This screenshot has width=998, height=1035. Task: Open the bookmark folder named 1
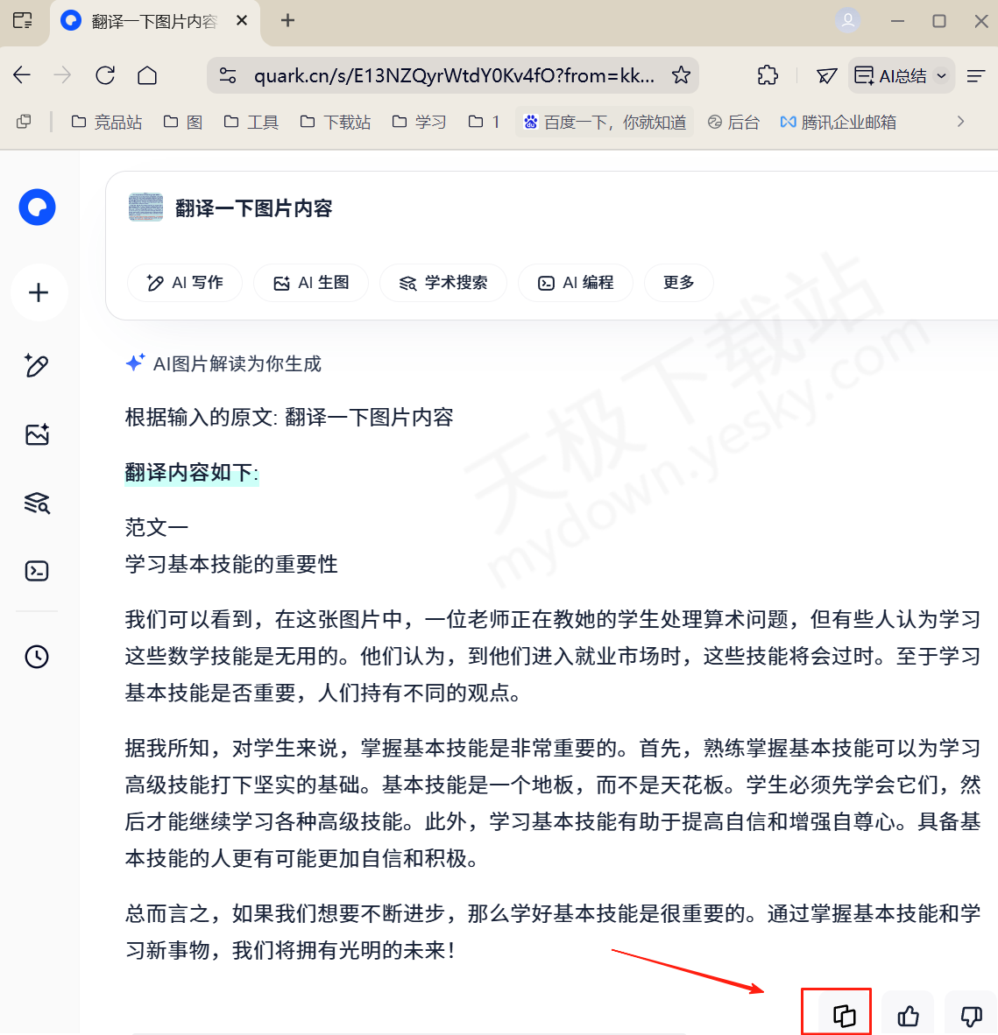[x=484, y=122]
